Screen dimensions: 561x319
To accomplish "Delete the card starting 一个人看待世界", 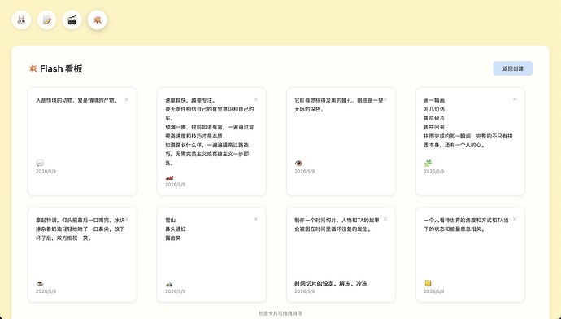I will point(515,219).
